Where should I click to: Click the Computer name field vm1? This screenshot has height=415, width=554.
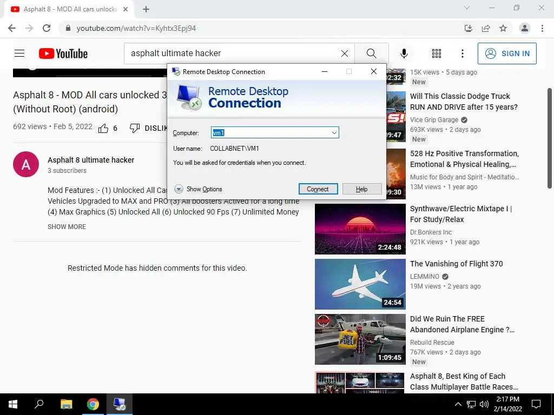271,133
